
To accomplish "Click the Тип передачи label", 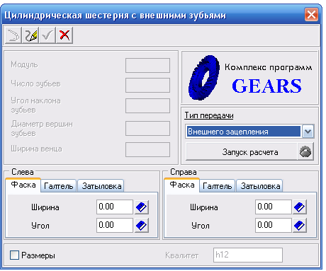I will pos(209,115).
